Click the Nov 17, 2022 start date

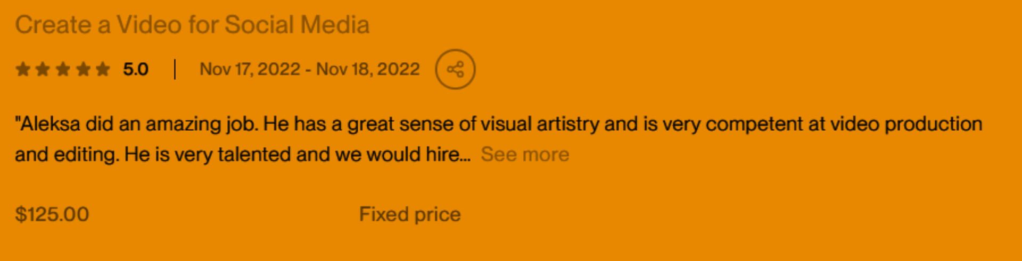tap(250, 69)
